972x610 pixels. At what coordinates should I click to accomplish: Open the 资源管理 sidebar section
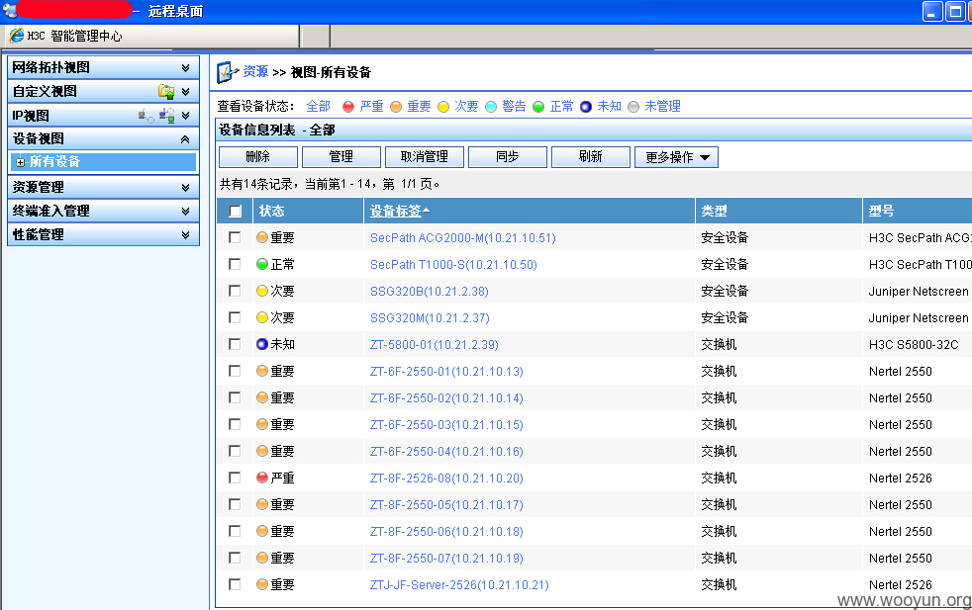tap(103, 187)
